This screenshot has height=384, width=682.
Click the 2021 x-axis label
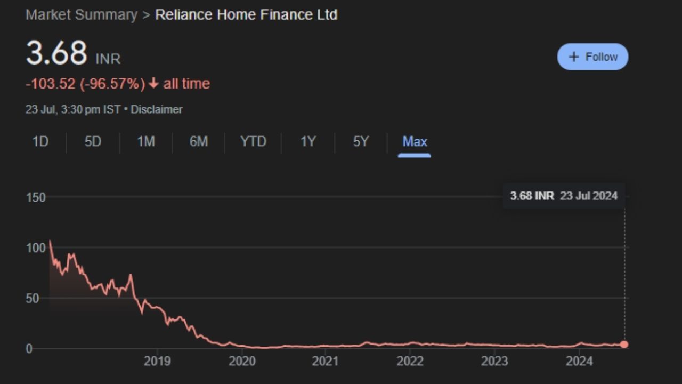point(325,361)
